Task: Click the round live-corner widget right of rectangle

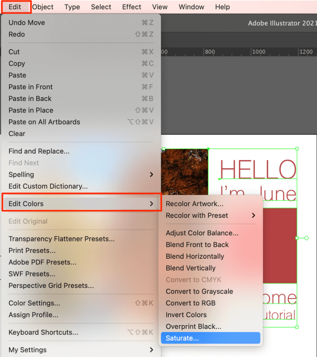Action: point(307,238)
